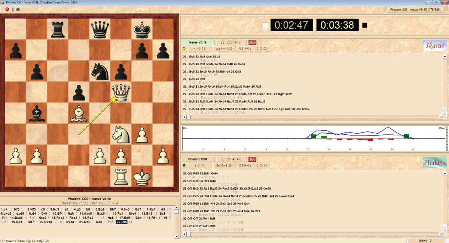This screenshot has width=449, height=243.
Task: Click the black side indicator next to clock
Action: (365, 25)
